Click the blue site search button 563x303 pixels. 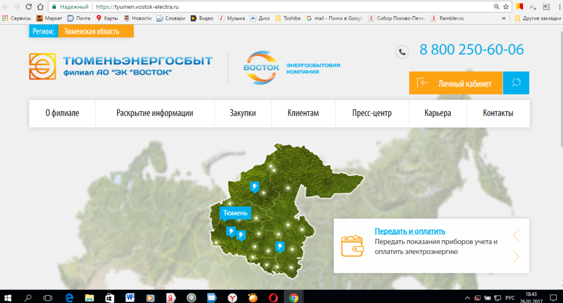tap(516, 83)
